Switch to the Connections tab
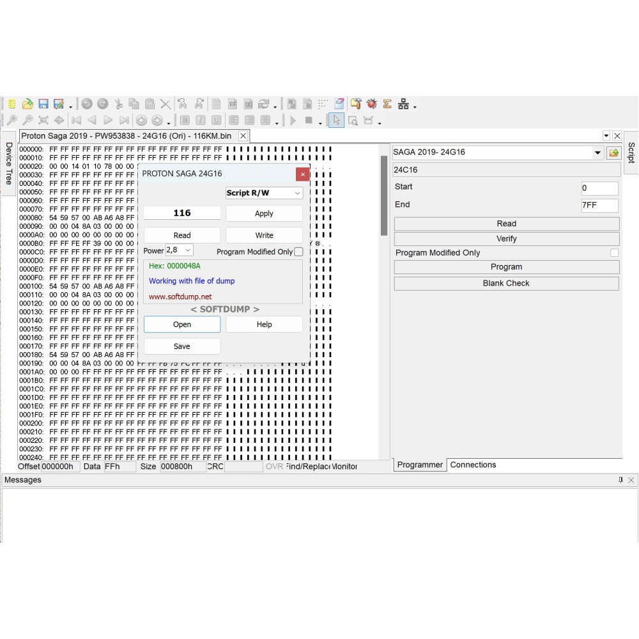Screen dimensions: 639x639 [473, 465]
